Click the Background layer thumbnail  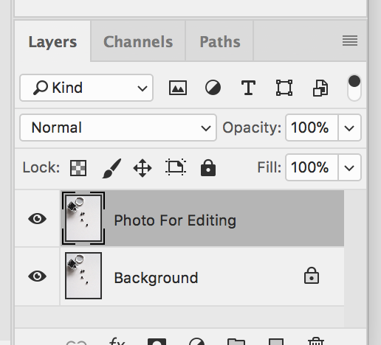click(83, 276)
